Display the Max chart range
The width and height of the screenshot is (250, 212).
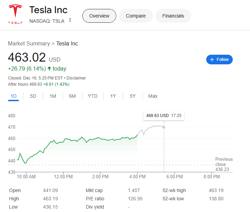153,96
